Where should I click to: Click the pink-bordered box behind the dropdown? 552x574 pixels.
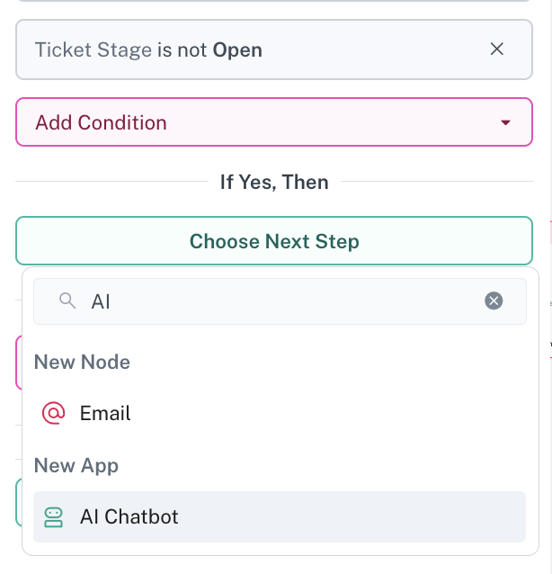pos(18,362)
